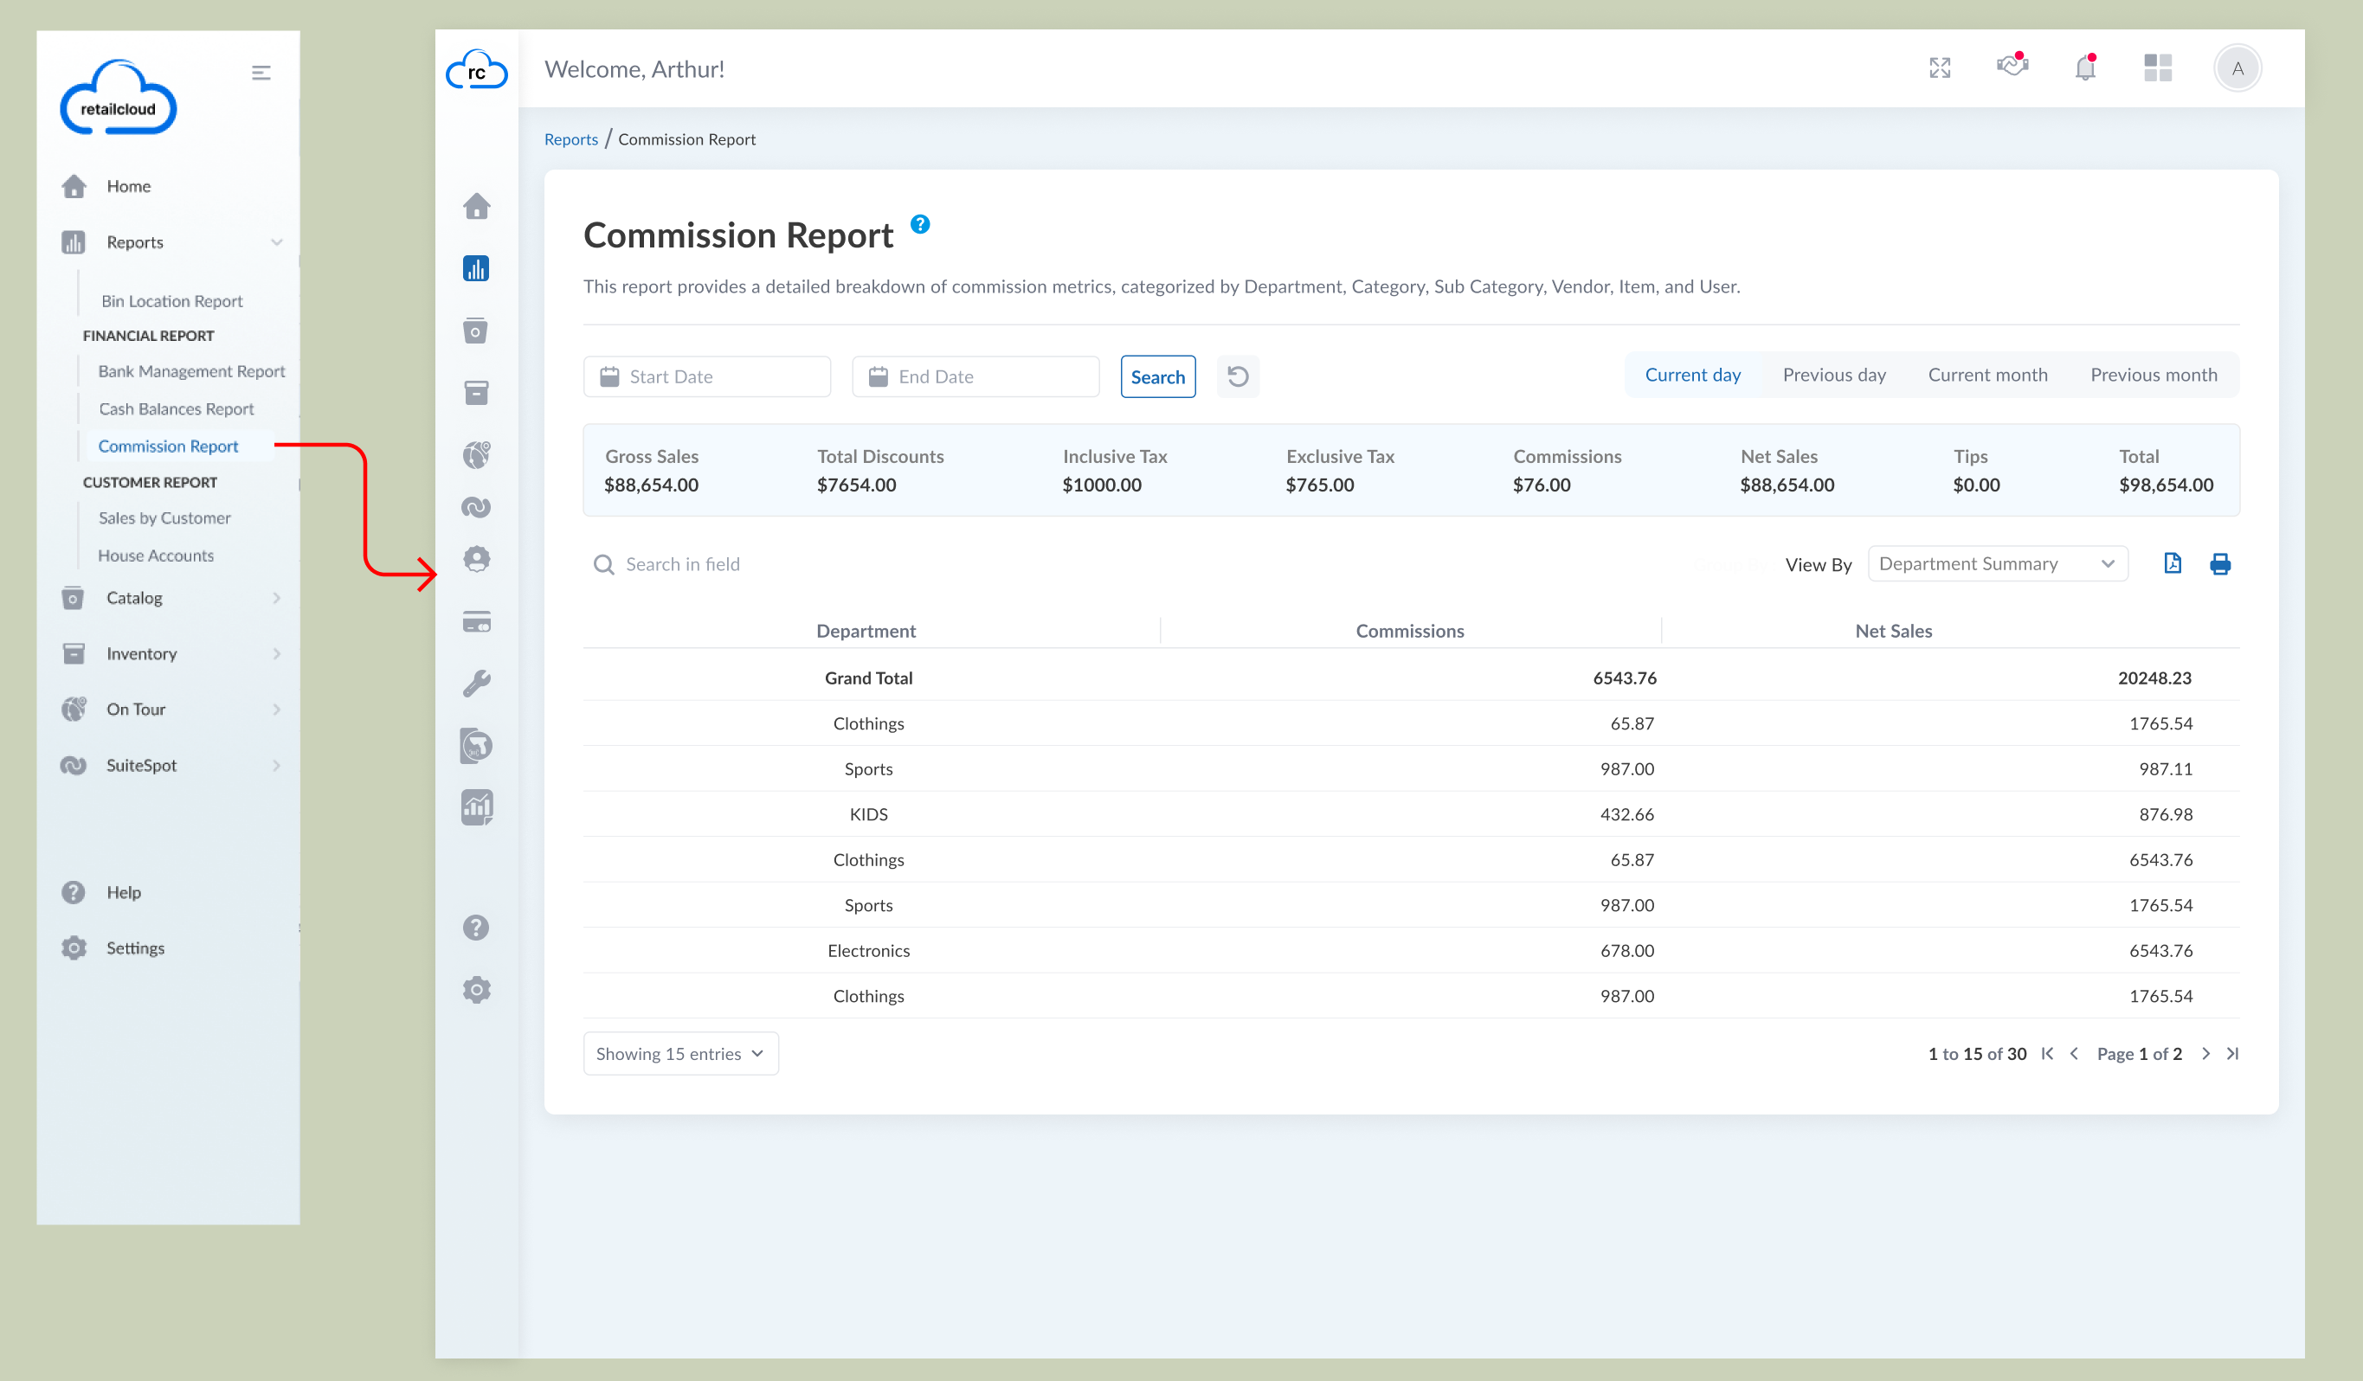Select the Previous day tab
Viewport: 2363px width, 1381px height.
[1833, 375]
